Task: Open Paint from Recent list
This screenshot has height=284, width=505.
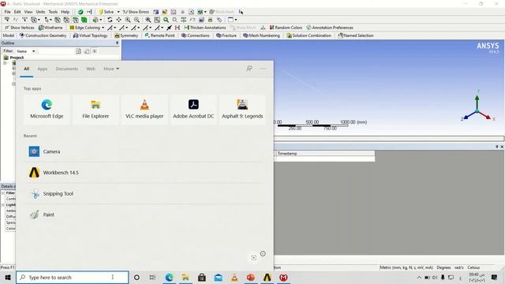Action: click(144, 215)
